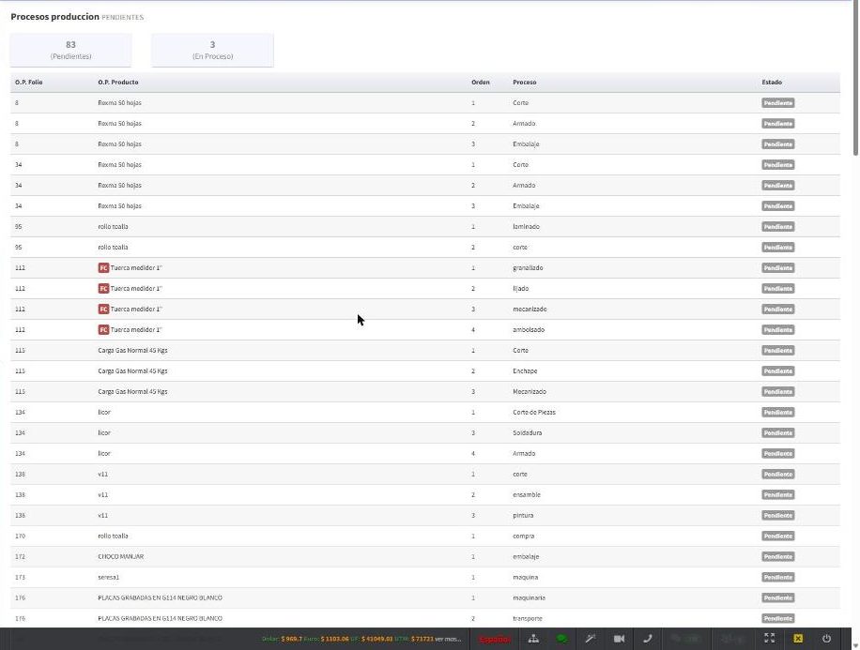
Task: Click the 'CHOCO MANJAR' product cell
Action: click(x=121, y=557)
